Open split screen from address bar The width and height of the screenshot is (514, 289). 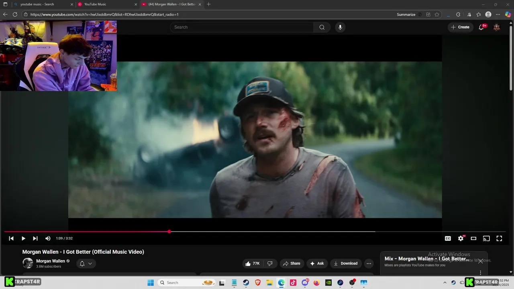(x=428, y=14)
